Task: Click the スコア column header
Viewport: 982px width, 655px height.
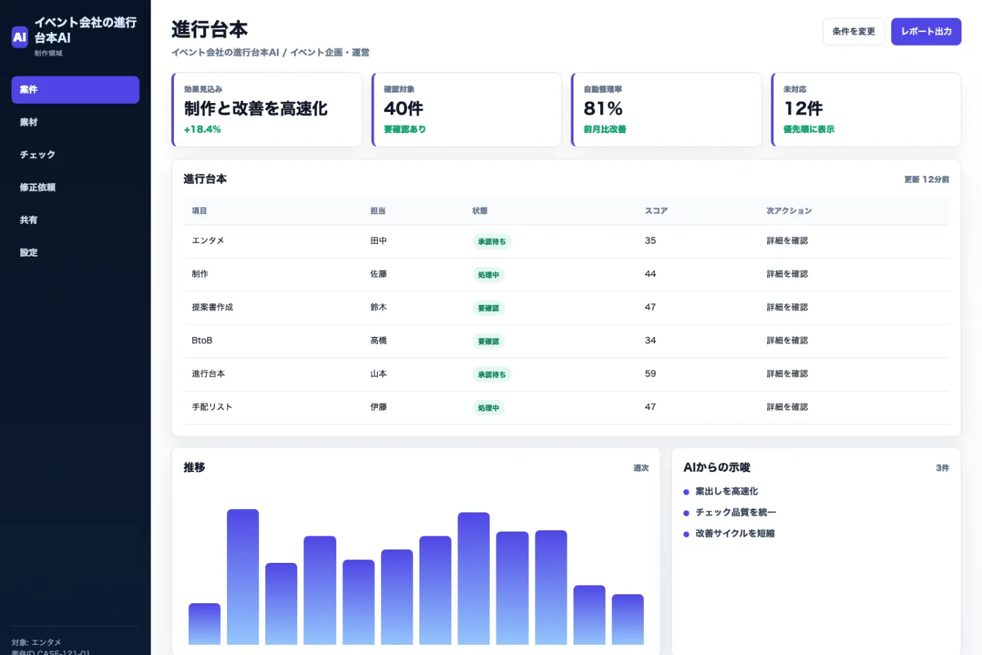Action: pos(656,211)
